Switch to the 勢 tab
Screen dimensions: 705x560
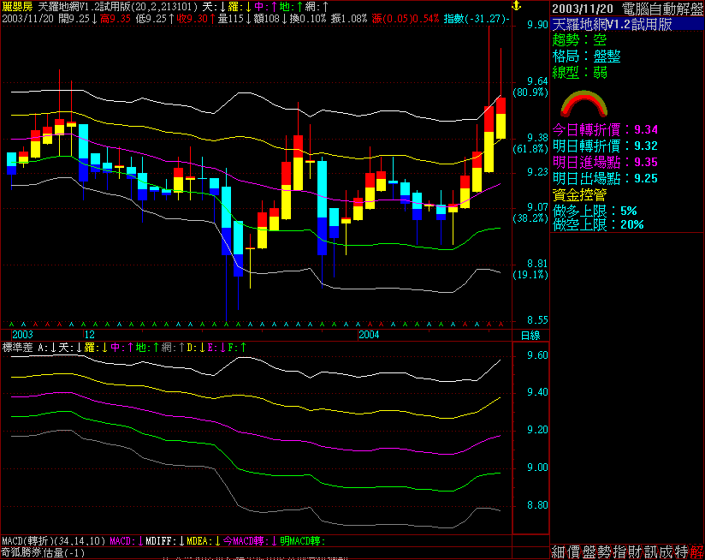(x=605, y=552)
